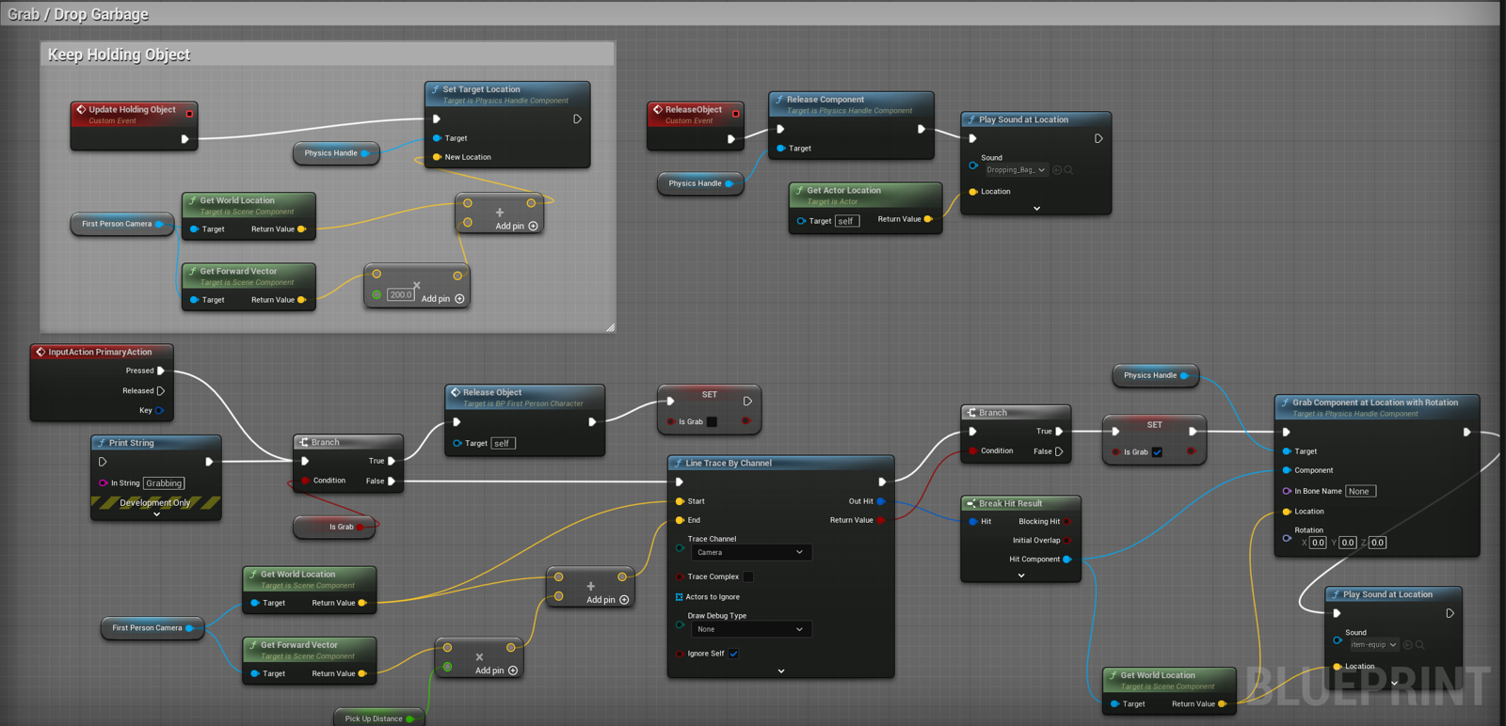Click the 200.0 value field on multiply node
The height and width of the screenshot is (726, 1506).
pyautogui.click(x=401, y=294)
